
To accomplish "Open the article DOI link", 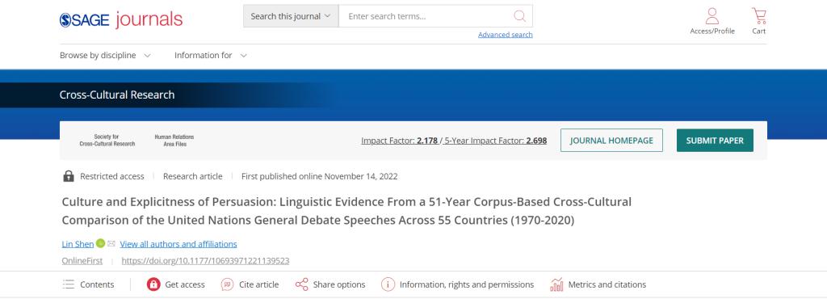I will (205, 260).
